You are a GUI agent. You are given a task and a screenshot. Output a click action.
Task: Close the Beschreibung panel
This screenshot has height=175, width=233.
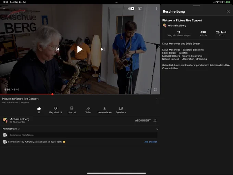[x=228, y=11]
